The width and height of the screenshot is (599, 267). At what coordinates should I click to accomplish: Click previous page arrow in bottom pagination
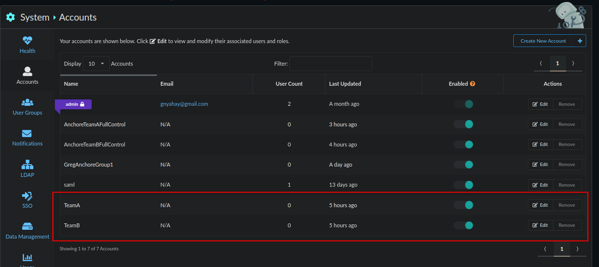coord(545,249)
